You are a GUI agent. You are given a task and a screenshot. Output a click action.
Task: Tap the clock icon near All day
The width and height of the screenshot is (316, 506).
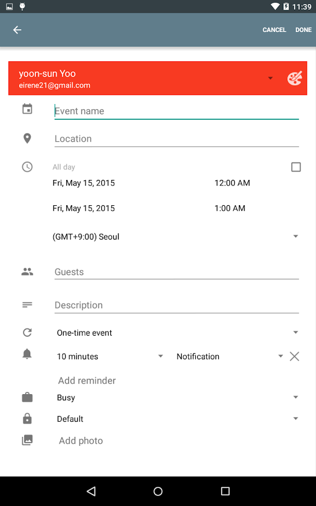[27, 167]
